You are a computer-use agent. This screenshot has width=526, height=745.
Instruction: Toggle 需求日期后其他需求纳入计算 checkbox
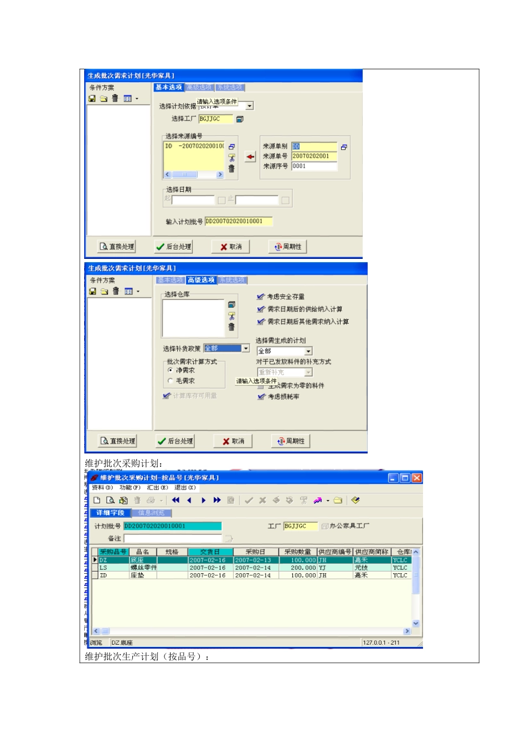click(261, 322)
